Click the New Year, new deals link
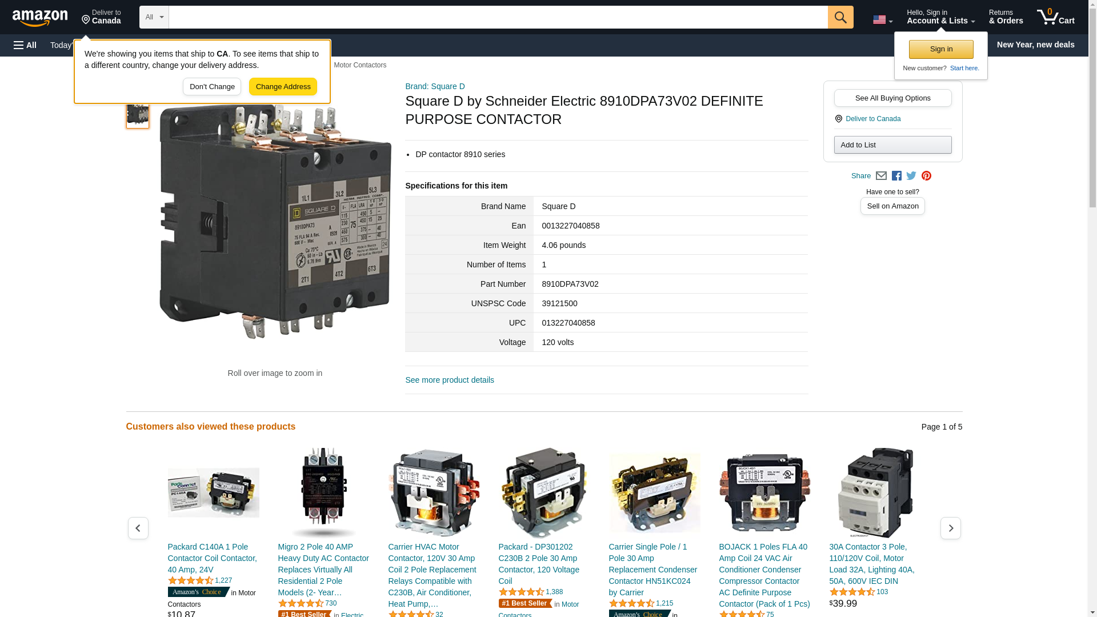 coord(1035,45)
